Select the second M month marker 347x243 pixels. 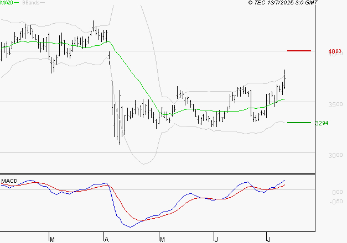click(162, 239)
